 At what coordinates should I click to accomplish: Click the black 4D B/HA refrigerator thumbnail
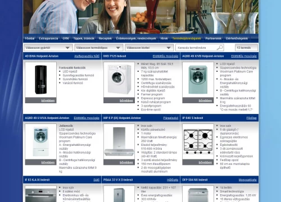tap(40, 80)
